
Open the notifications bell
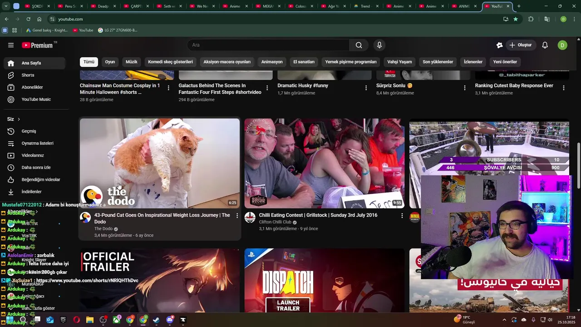click(x=545, y=45)
